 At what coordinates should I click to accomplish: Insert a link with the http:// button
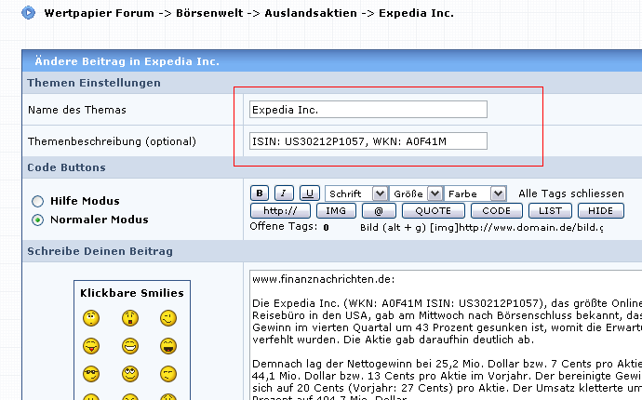[x=280, y=211]
